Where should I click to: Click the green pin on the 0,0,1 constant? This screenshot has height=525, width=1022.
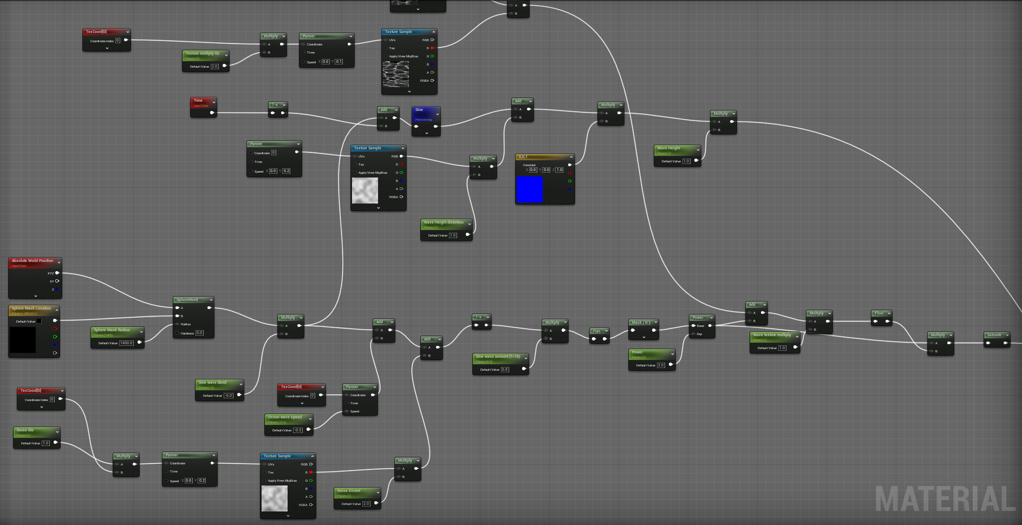(x=570, y=181)
